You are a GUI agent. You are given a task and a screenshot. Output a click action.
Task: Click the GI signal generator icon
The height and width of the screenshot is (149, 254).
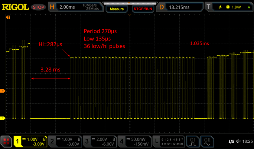[x=193, y=141]
